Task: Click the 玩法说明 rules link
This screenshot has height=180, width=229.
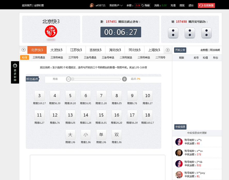Action: click(x=215, y=50)
